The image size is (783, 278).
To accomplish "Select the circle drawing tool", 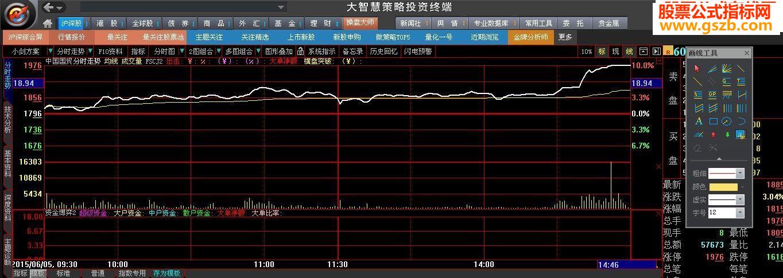I will click(727, 121).
